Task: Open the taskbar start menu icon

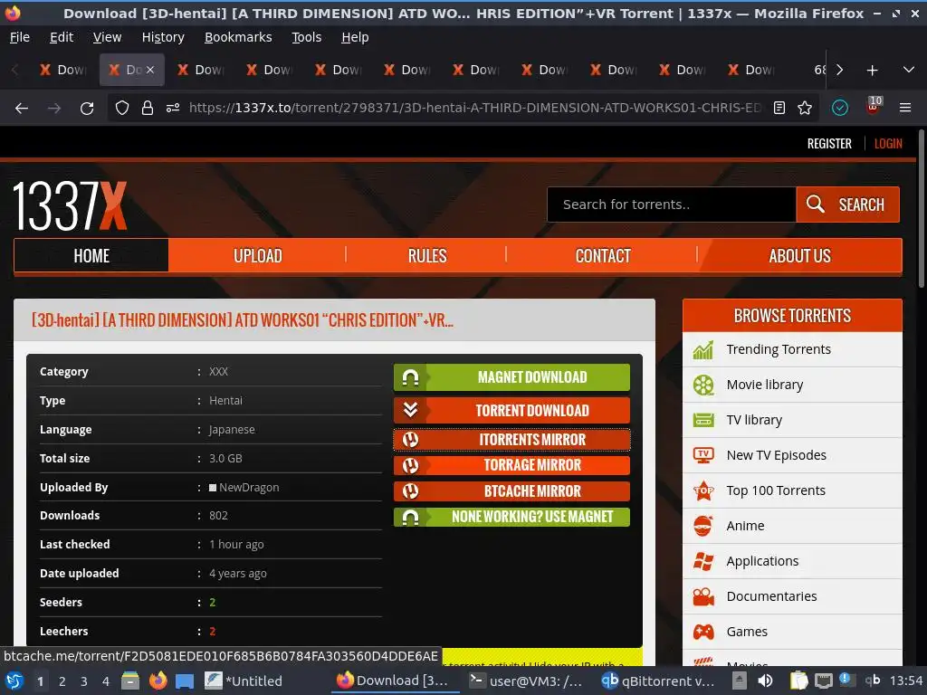Action: (14, 681)
